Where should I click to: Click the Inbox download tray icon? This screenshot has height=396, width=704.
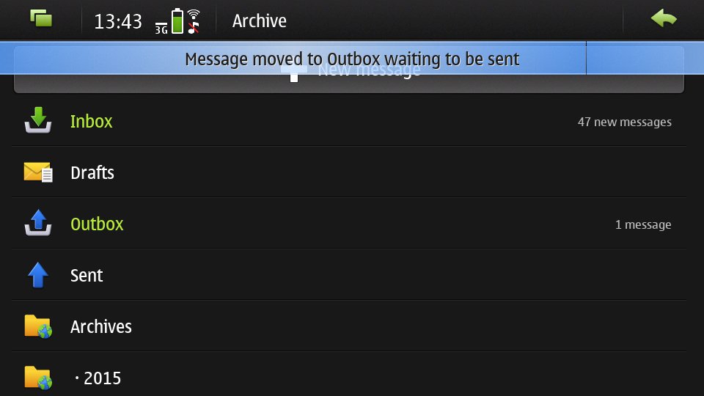pyautogui.click(x=37, y=120)
